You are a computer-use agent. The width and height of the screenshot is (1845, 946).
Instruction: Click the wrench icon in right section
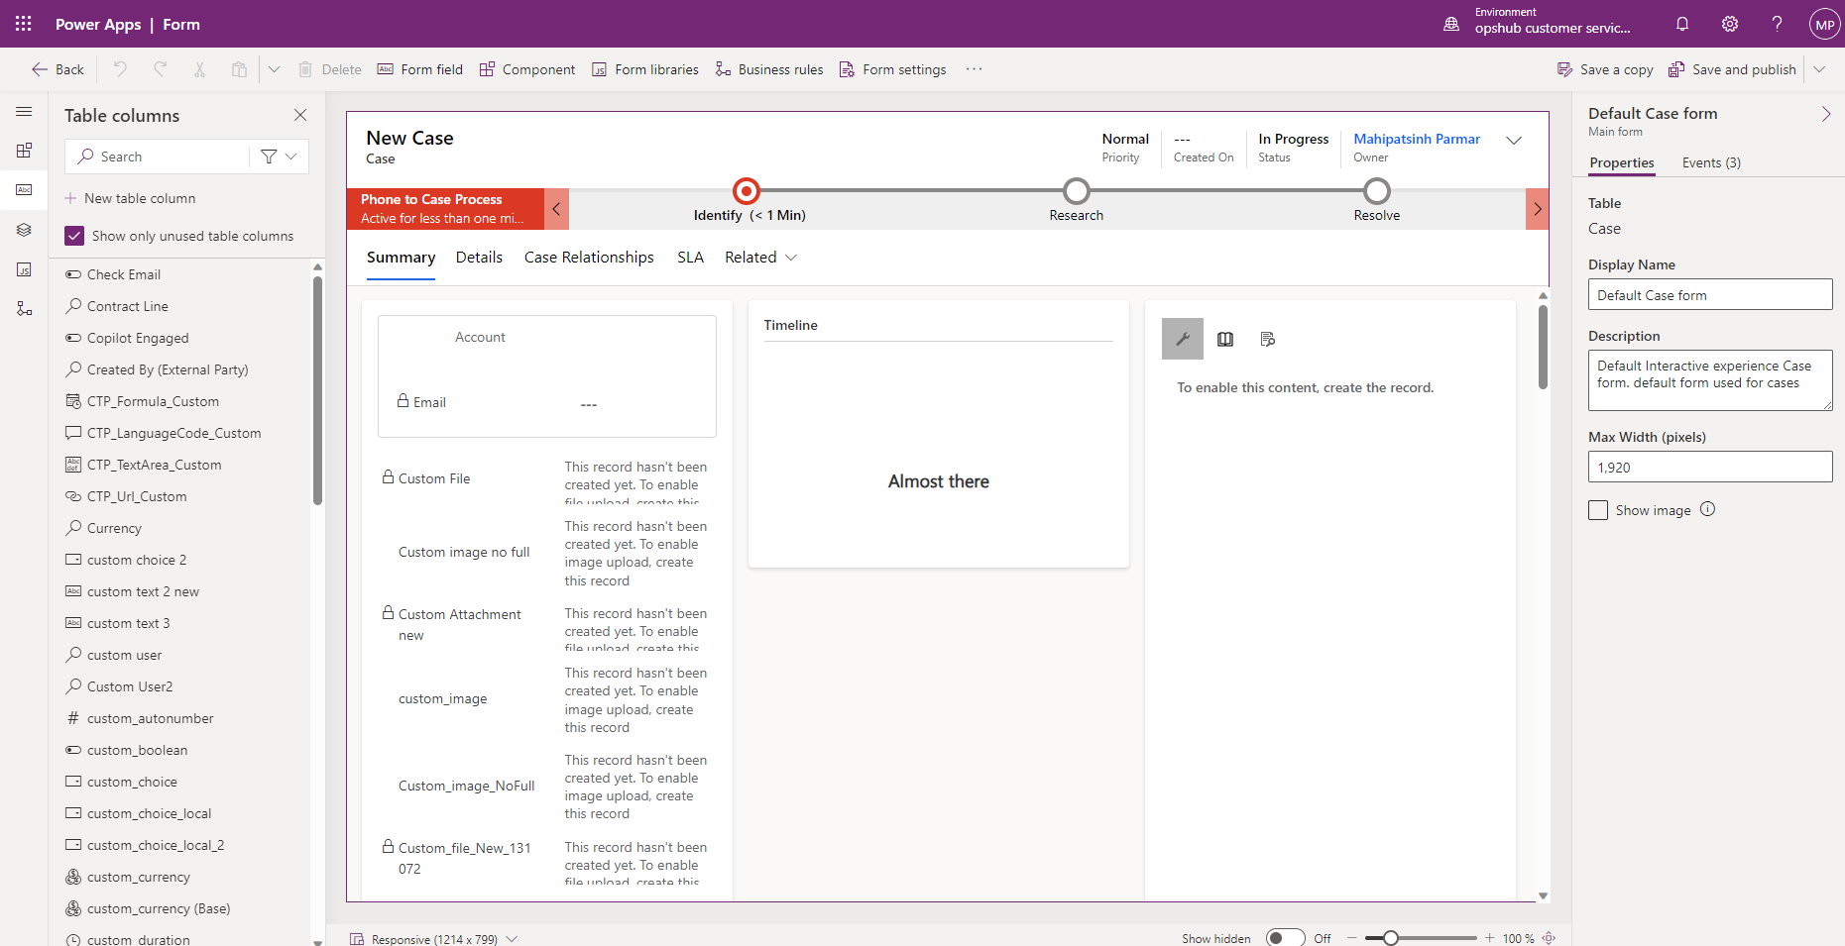(1182, 339)
